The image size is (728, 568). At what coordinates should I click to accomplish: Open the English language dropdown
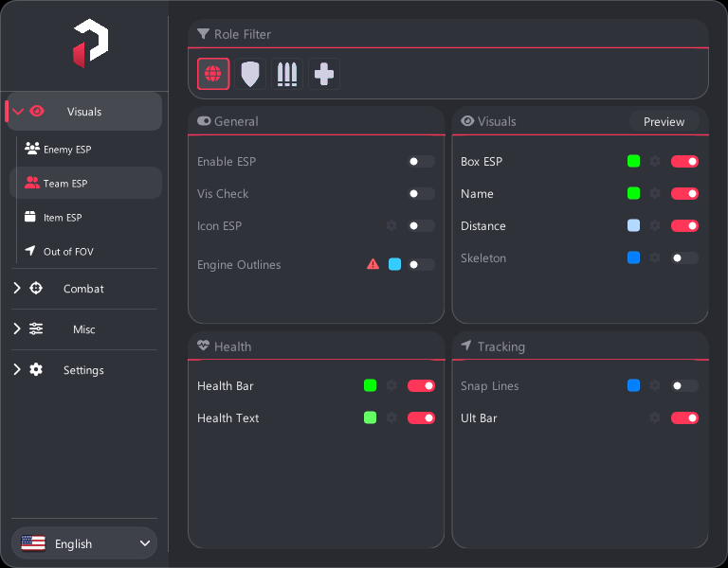84,543
